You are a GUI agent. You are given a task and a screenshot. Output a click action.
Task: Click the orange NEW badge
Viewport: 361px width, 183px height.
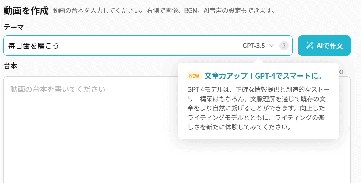pos(194,76)
